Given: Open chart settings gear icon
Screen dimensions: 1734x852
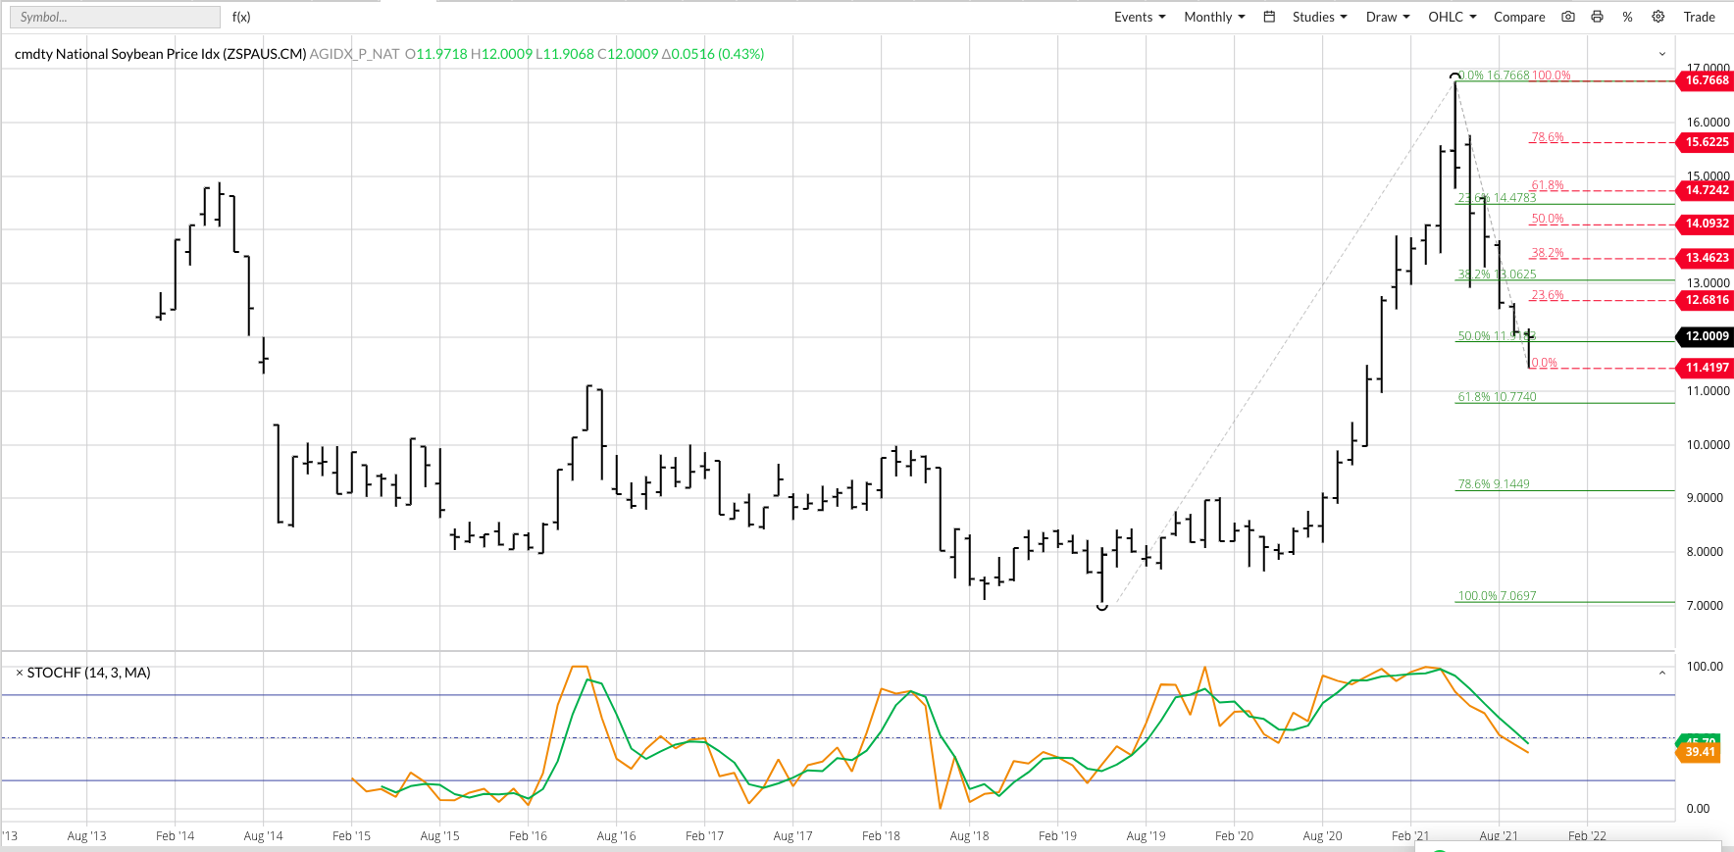Looking at the screenshot, I should pyautogui.click(x=1658, y=17).
